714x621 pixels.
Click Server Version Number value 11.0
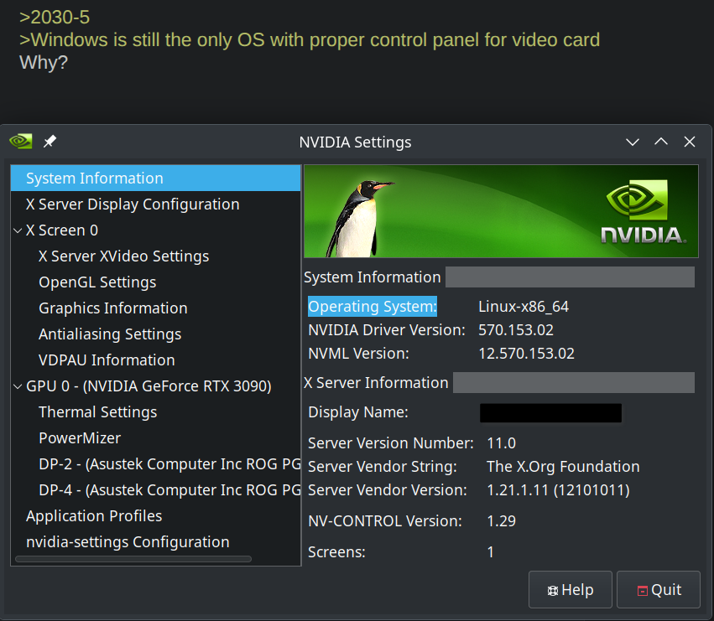[x=502, y=443]
